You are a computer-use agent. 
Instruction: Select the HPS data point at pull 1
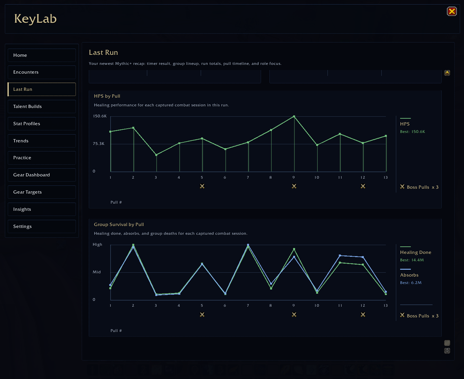(x=111, y=132)
